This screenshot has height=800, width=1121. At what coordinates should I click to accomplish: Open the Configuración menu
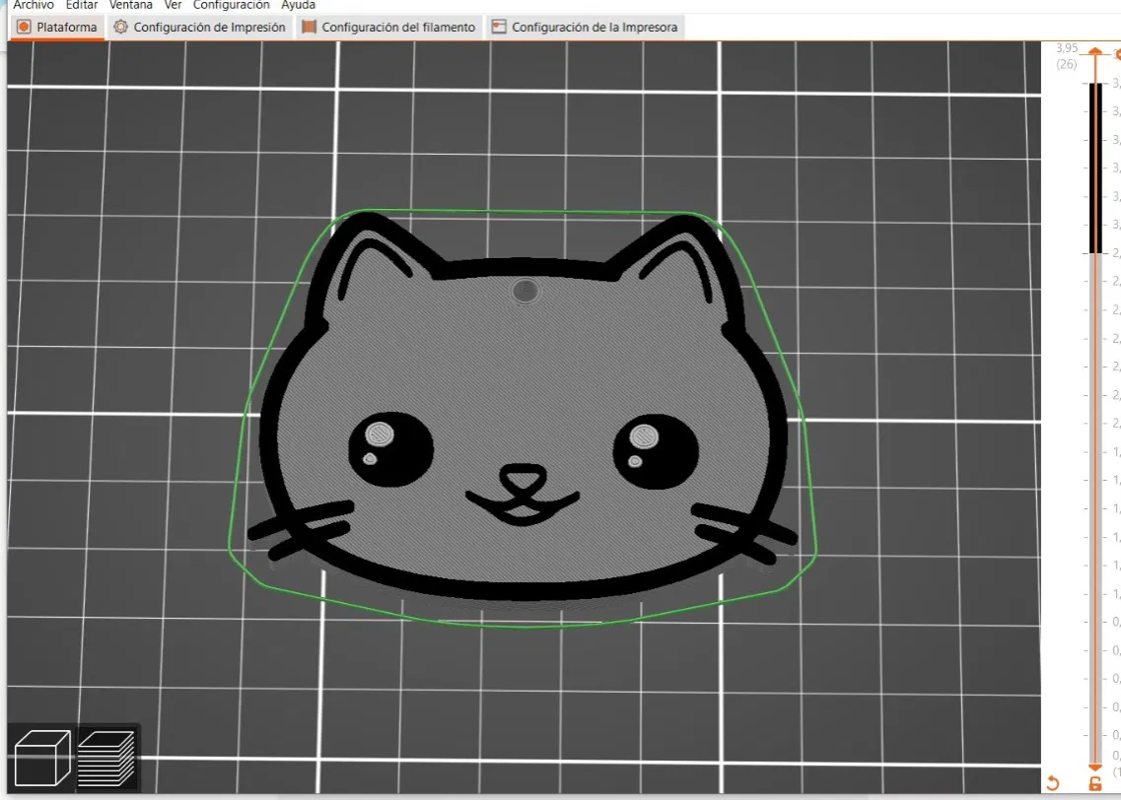(231, 5)
